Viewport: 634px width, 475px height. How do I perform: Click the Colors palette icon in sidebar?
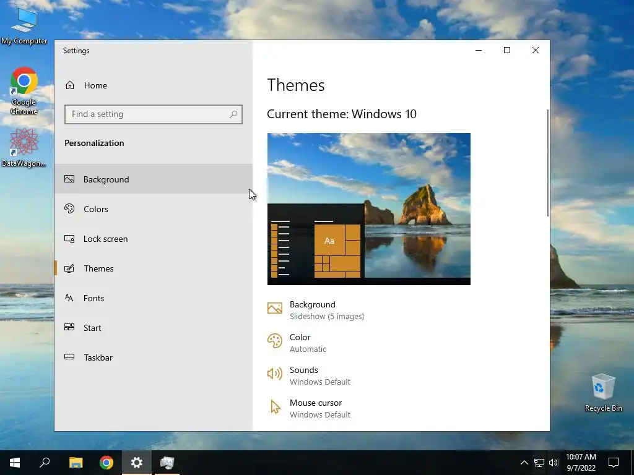click(x=69, y=208)
